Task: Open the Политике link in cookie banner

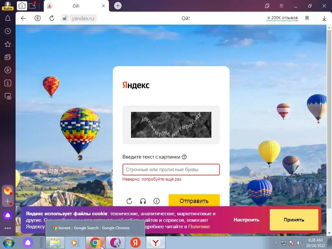Action: [x=199, y=227]
